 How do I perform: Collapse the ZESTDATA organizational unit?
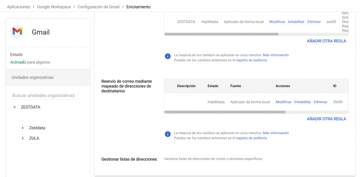[x=14, y=107]
